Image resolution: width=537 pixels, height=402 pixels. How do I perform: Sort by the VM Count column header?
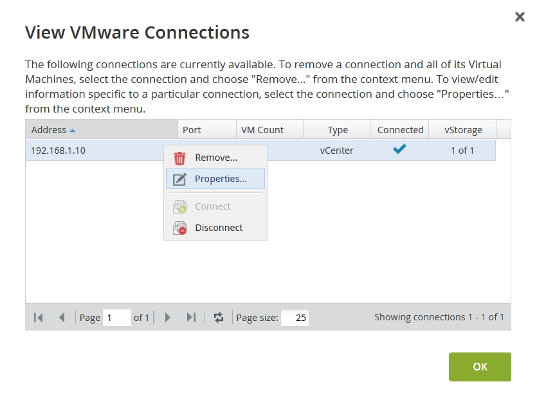[270, 129]
